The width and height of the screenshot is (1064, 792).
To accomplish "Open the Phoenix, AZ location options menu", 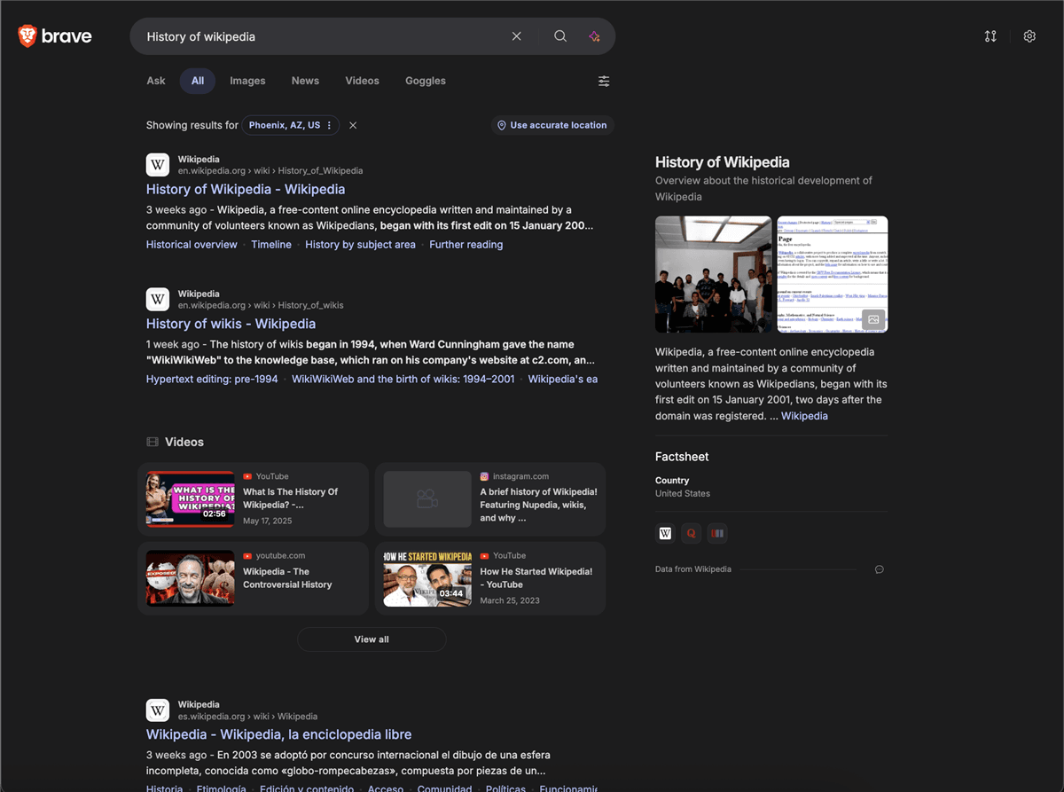I will pos(329,125).
